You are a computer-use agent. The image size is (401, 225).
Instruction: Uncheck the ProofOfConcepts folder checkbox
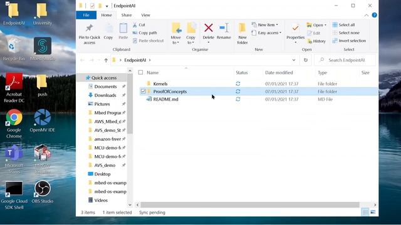pyautogui.click(x=143, y=91)
